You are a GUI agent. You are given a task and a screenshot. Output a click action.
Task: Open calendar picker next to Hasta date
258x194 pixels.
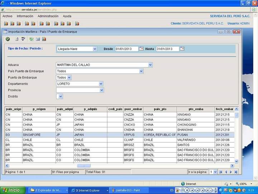pos(182,48)
